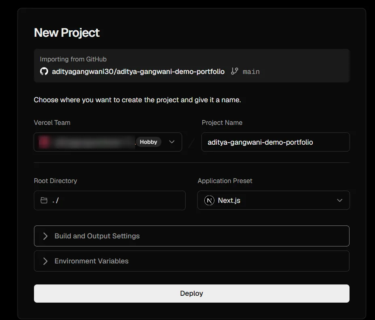This screenshot has width=375, height=320.
Task: Click the Next.js logo icon
Action: click(x=209, y=200)
